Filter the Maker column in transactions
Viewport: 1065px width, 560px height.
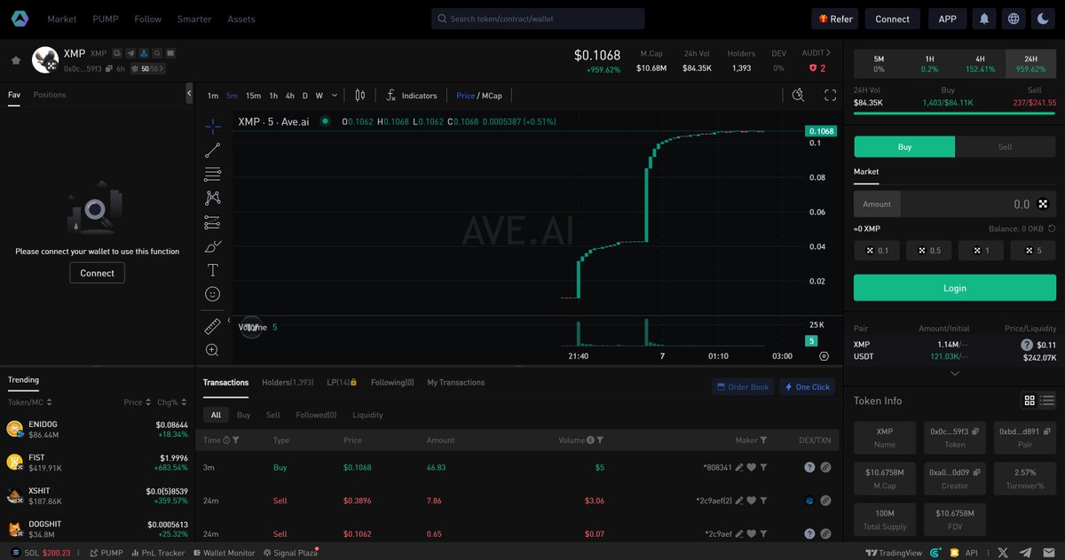[763, 440]
